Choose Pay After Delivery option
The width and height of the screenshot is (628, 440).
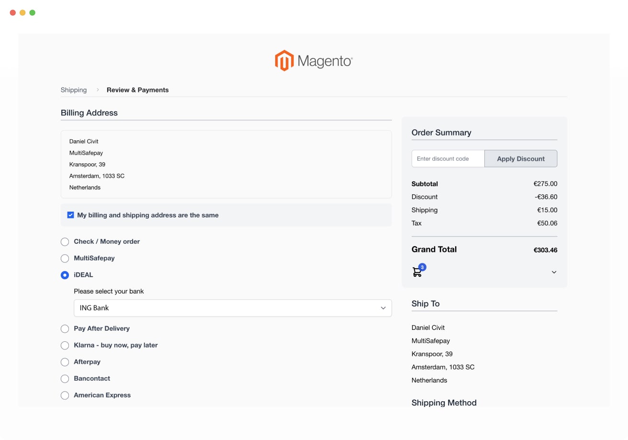click(65, 329)
